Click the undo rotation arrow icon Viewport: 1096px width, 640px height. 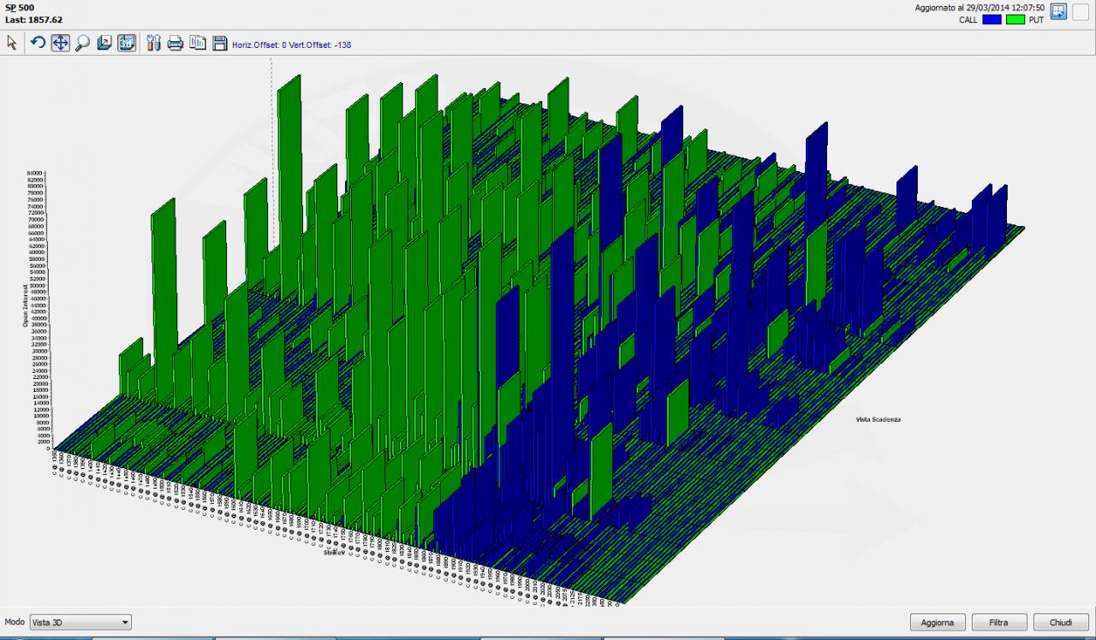coord(38,43)
